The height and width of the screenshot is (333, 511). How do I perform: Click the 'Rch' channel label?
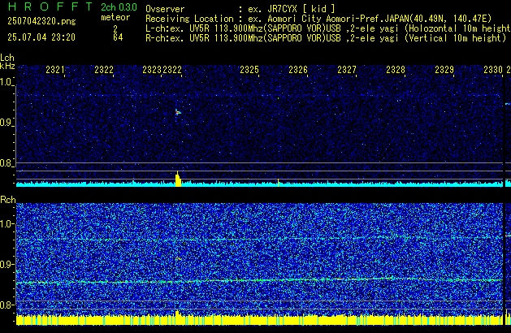pyautogui.click(x=8, y=200)
